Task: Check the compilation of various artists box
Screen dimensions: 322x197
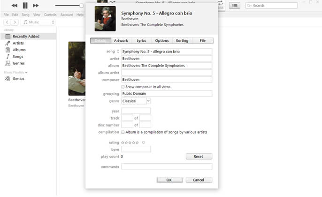Action: (123, 132)
